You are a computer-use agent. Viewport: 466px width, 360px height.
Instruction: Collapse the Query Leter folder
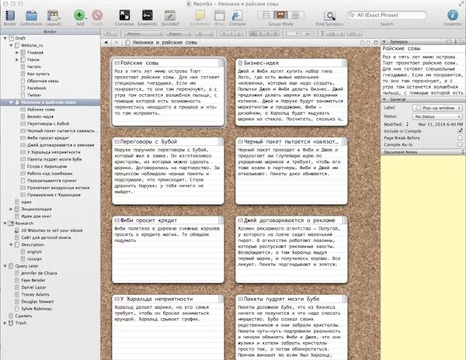click(x=5, y=266)
